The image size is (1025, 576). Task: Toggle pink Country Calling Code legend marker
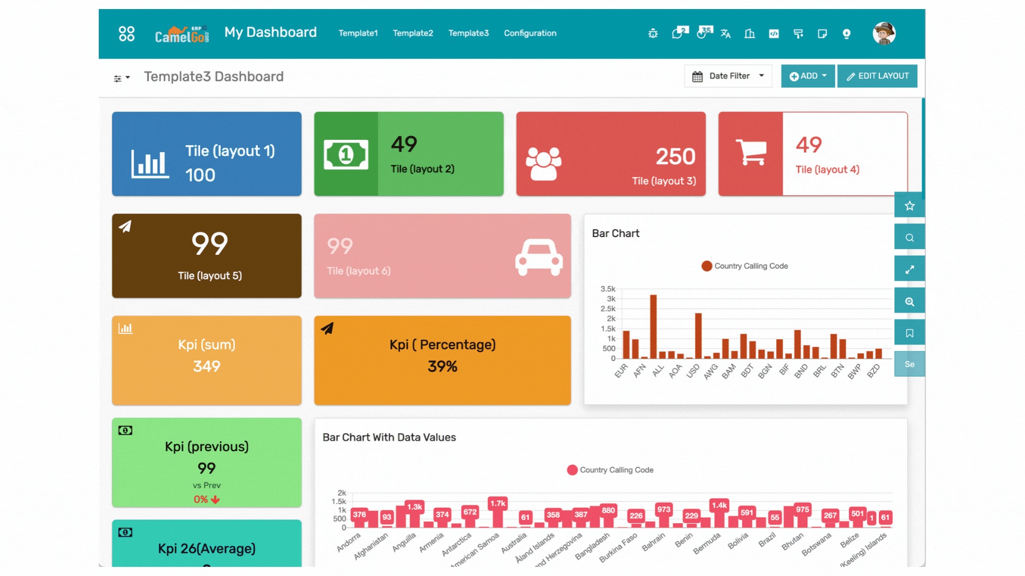[x=572, y=470]
